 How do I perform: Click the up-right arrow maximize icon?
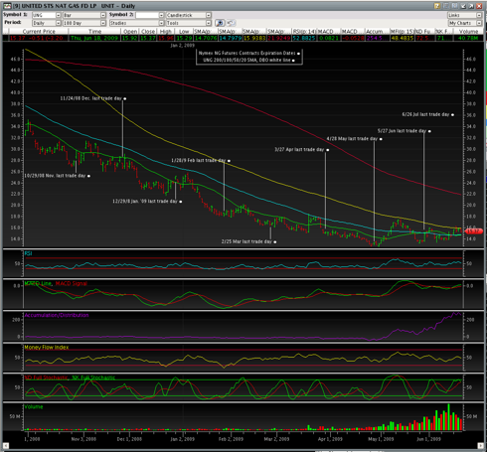(x=471, y=6)
